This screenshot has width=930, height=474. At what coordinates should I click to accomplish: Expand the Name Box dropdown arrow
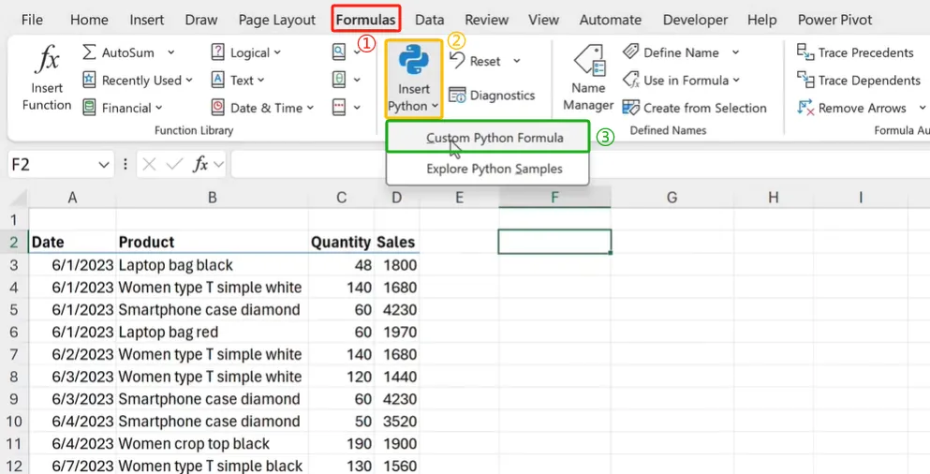[x=104, y=165]
